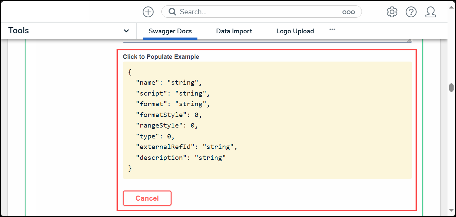
Task: Open the settings gear icon
Action: click(x=392, y=12)
